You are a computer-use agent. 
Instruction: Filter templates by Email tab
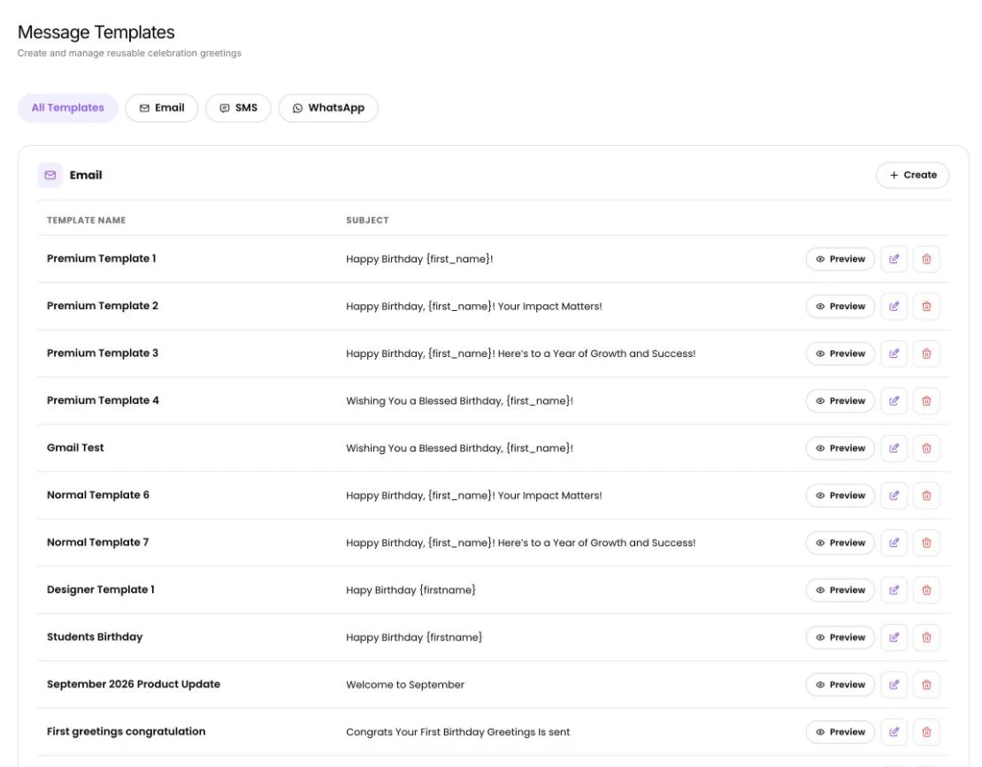[162, 108]
